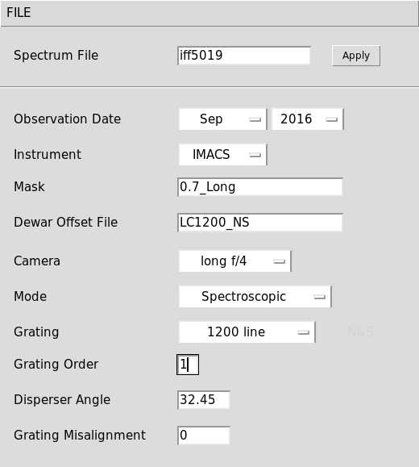Click inside the Grating Order box
This screenshot has width=419, height=467.
[188, 365]
